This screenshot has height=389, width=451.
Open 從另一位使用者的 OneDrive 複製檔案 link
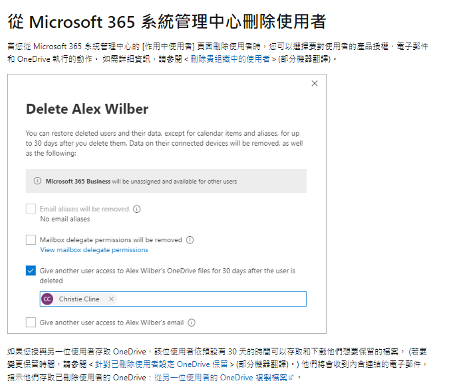click(221, 377)
